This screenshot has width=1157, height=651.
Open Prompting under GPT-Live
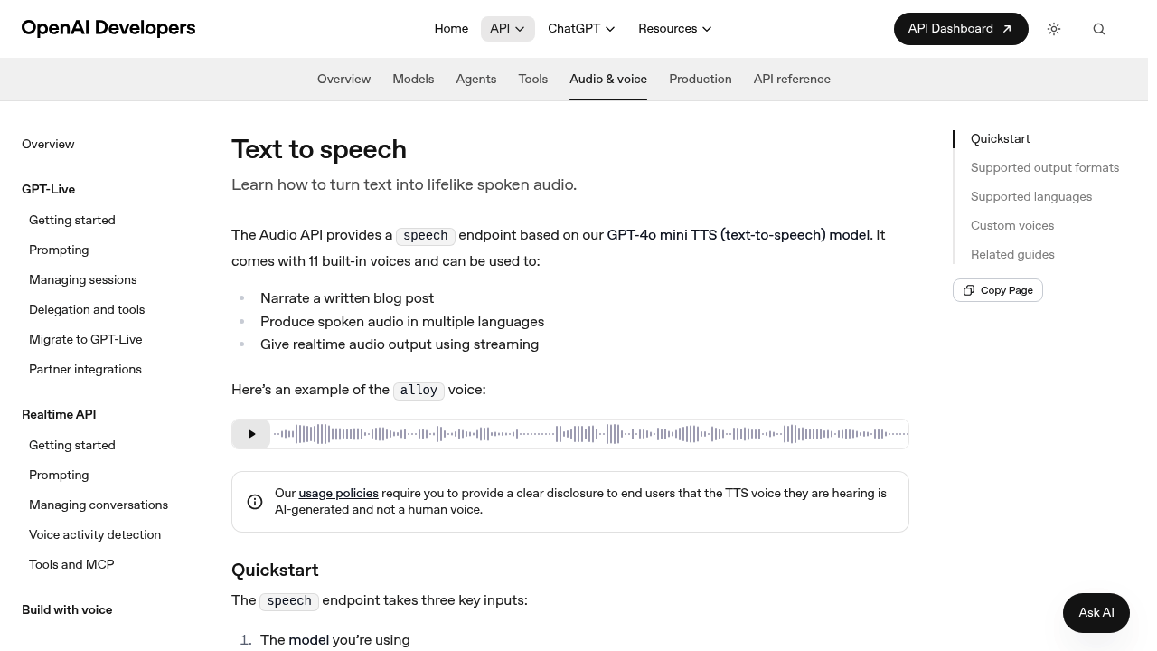[x=59, y=250]
